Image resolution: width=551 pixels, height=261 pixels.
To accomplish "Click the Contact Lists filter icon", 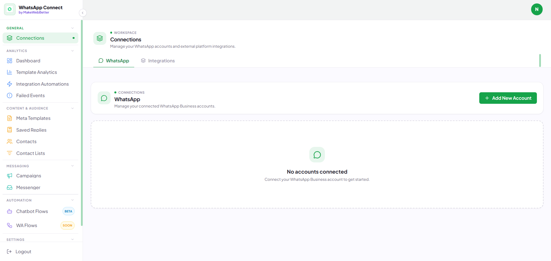I will 10,153.
